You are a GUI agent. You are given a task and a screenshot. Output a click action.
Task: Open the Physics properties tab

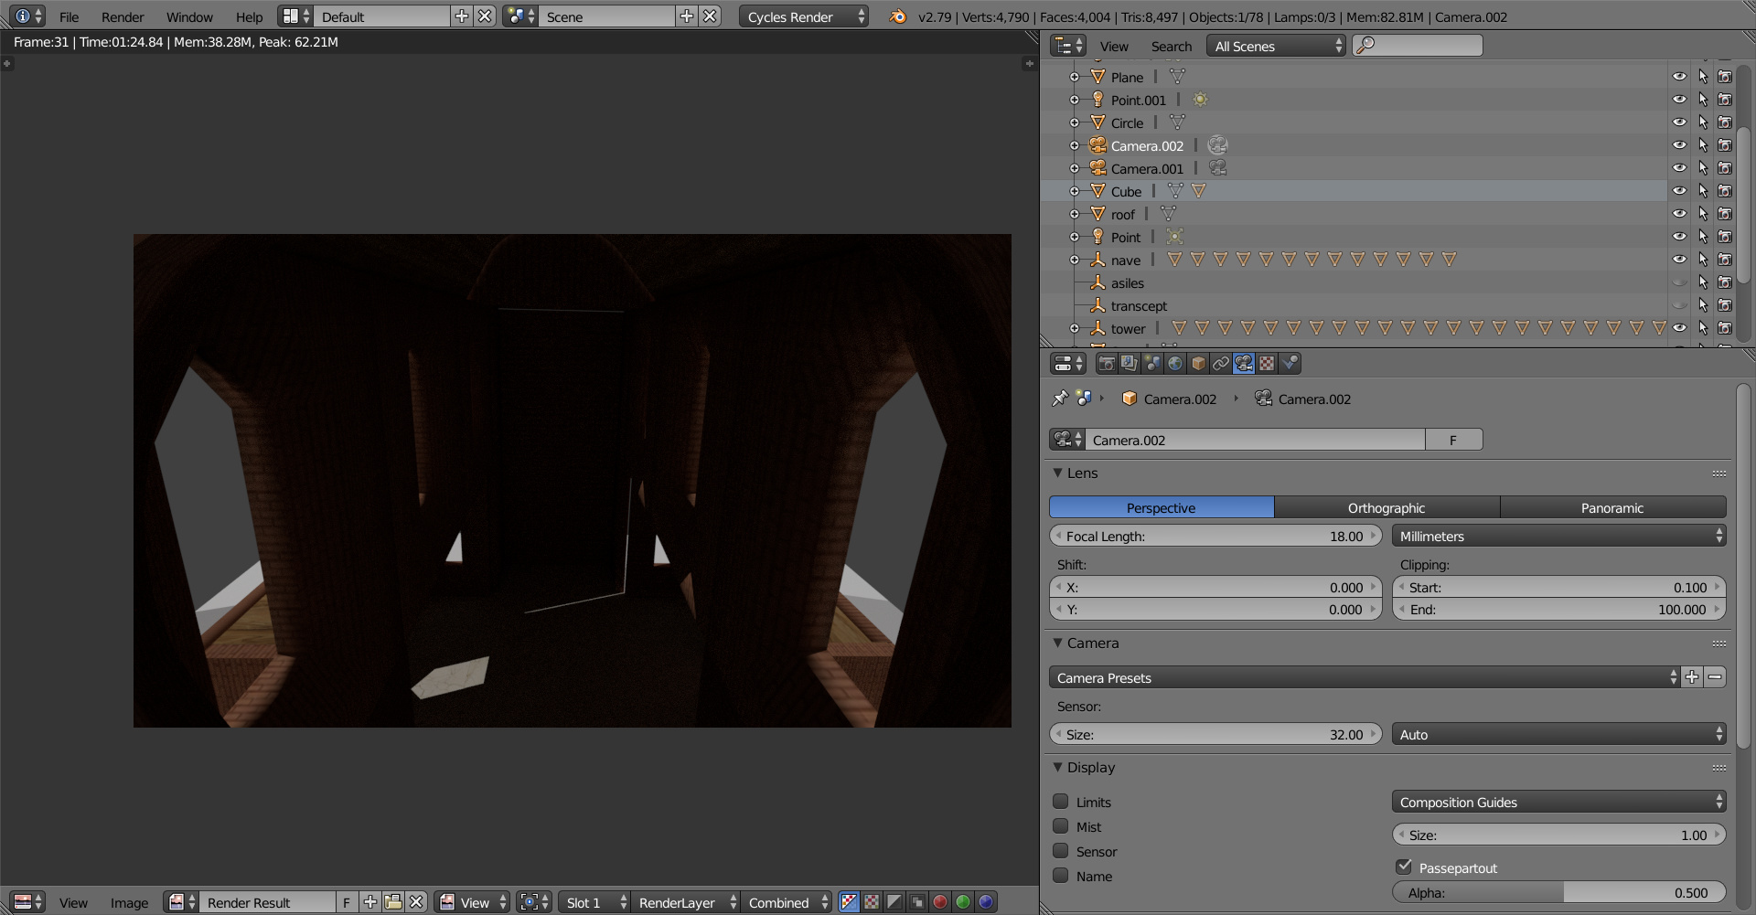(x=1290, y=364)
